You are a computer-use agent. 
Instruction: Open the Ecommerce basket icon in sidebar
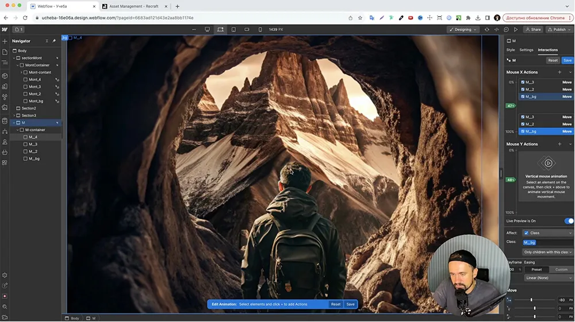pyautogui.click(x=5, y=152)
